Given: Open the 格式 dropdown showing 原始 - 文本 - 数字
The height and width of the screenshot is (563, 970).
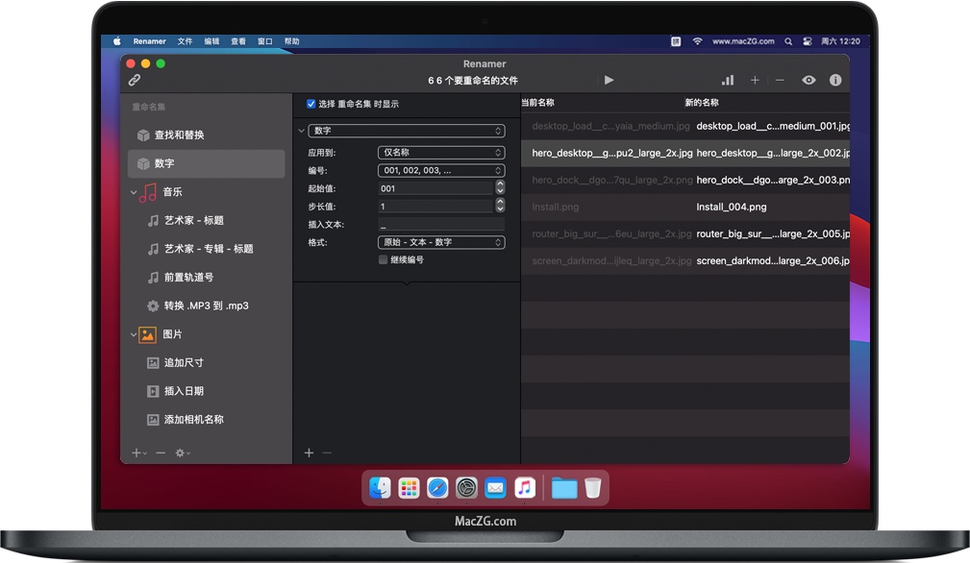Looking at the screenshot, I should coord(441,242).
